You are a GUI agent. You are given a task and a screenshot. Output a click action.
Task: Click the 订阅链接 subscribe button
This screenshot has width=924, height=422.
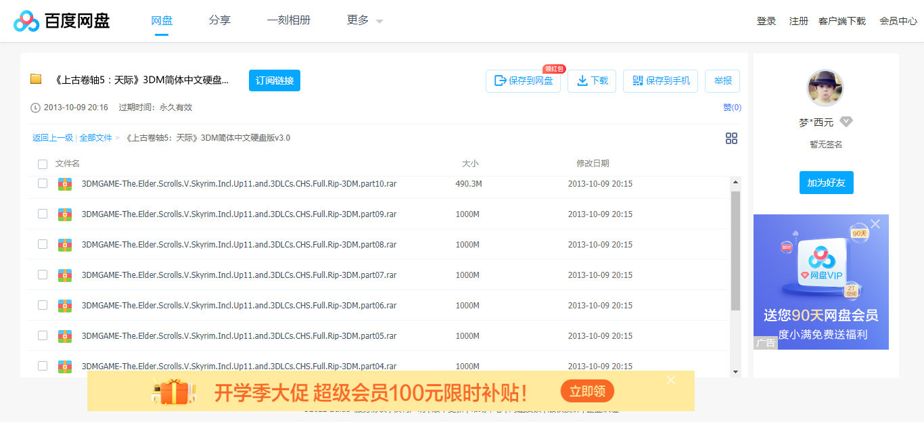[x=274, y=80]
